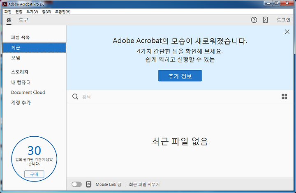Click the search magnifier icon
This screenshot has height=193, width=296.
[x=75, y=96]
